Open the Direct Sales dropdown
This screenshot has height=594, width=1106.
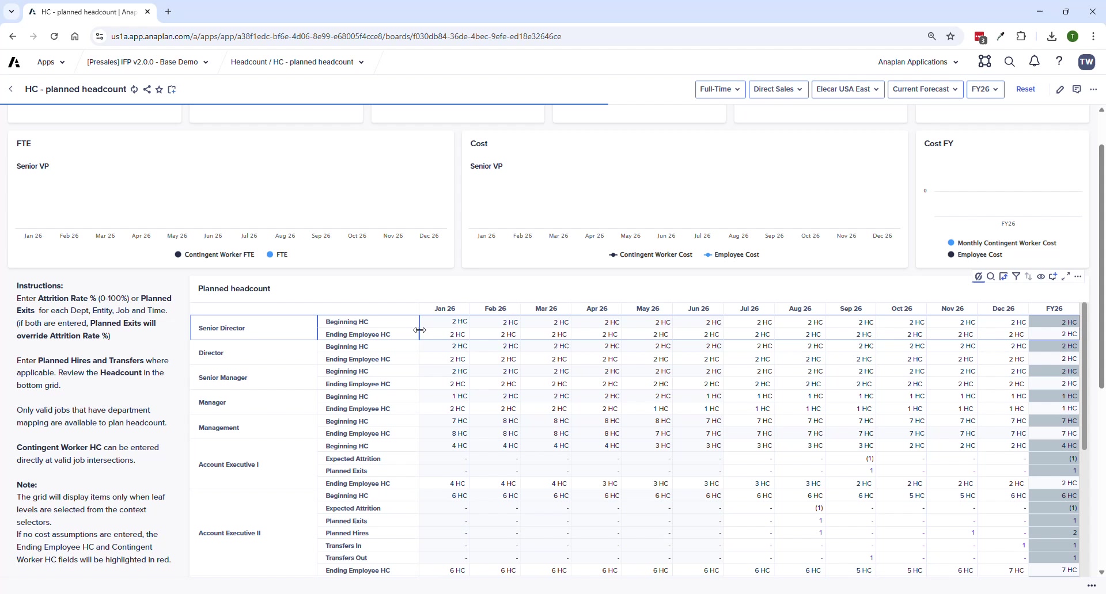(778, 89)
